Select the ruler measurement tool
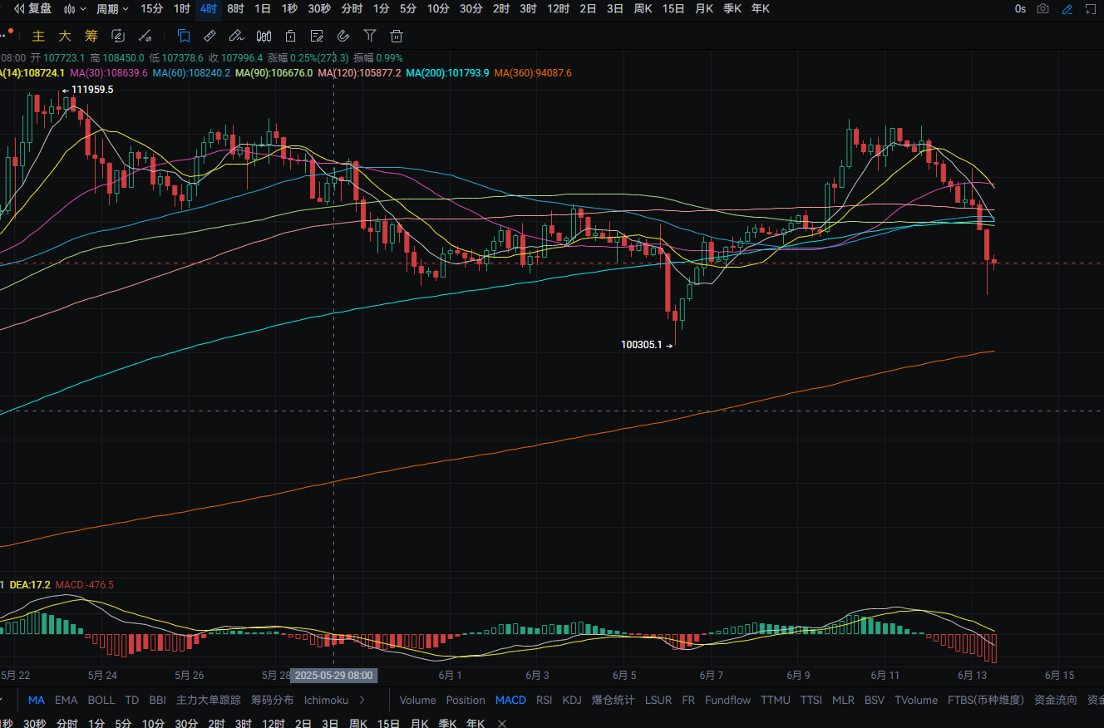This screenshot has height=728, width=1104. 210,36
